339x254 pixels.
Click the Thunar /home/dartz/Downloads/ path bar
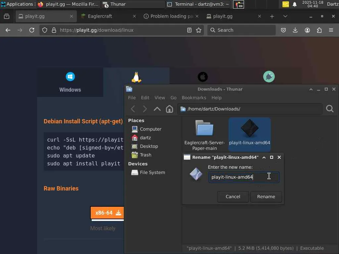coord(250,109)
